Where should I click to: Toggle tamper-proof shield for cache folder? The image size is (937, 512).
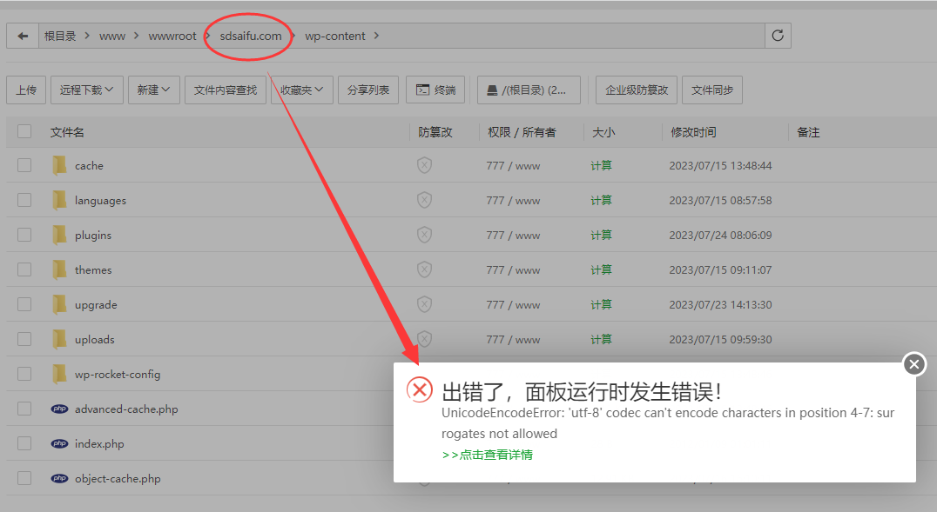424,165
